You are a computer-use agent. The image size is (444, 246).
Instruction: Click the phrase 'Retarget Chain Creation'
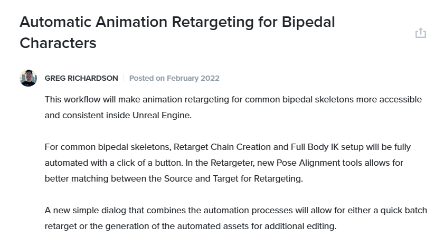pos(222,147)
